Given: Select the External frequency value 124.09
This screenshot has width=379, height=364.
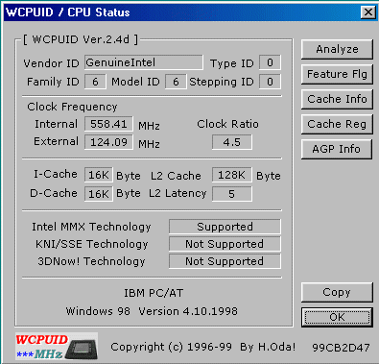Looking at the screenshot, I should 108,142.
